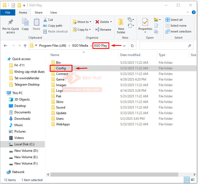The image size is (198, 184).
Task: Select the Home ribbon tab
Action: coord(23,13)
